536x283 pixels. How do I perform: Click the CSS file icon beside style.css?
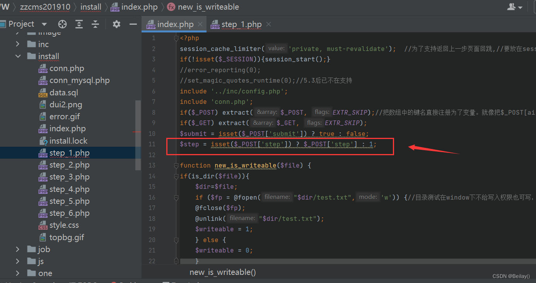point(43,225)
